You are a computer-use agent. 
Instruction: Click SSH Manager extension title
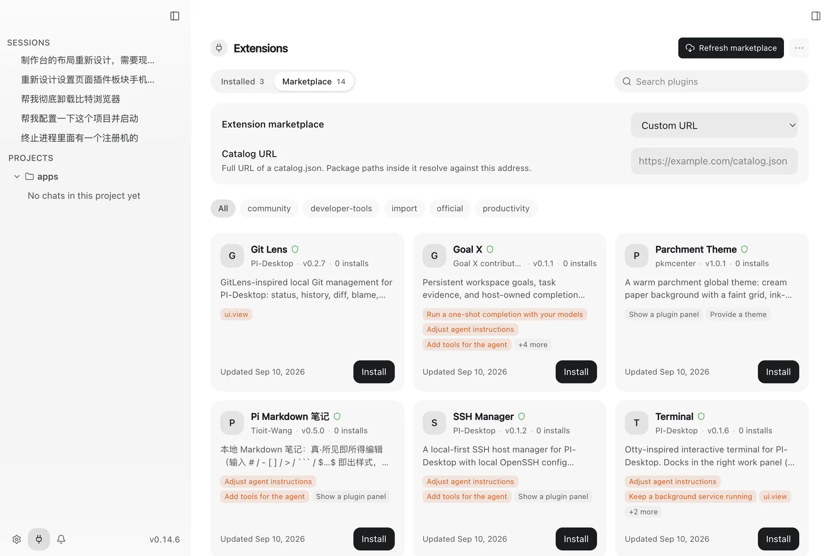tap(483, 416)
